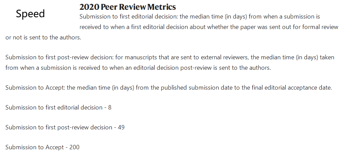Click the large "Speed" heading
Image resolution: width=343 pixels, height=156 pixels.
tap(30, 14)
